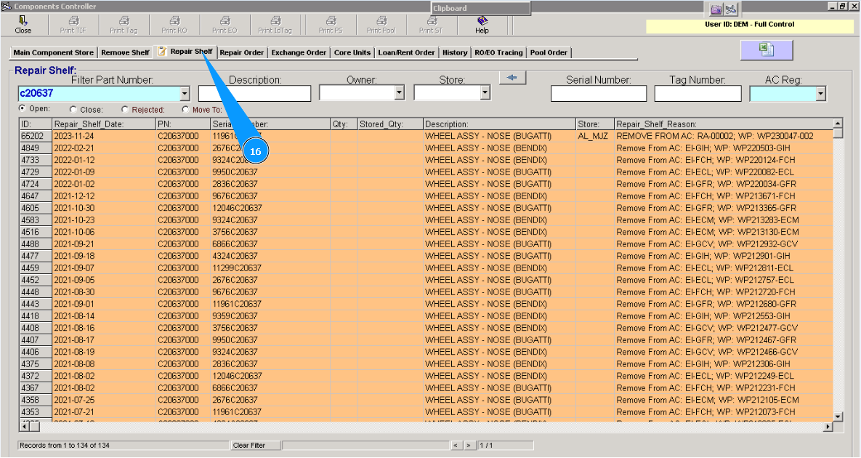Click the Excel export button
Viewport: 861px width, 458px height.
pyautogui.click(x=767, y=50)
